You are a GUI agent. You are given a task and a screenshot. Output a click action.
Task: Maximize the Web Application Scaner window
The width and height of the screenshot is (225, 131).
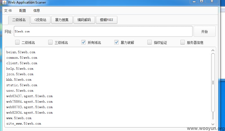pyautogui.click(x=202, y=1)
